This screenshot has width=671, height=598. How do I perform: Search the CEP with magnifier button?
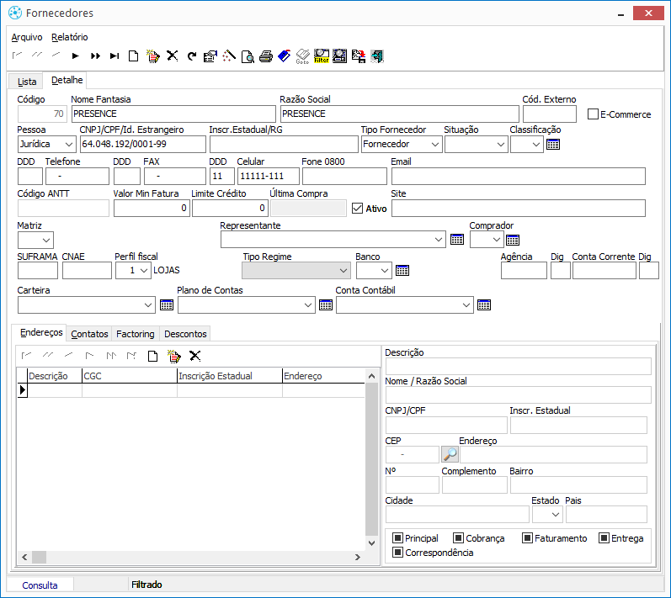point(450,454)
